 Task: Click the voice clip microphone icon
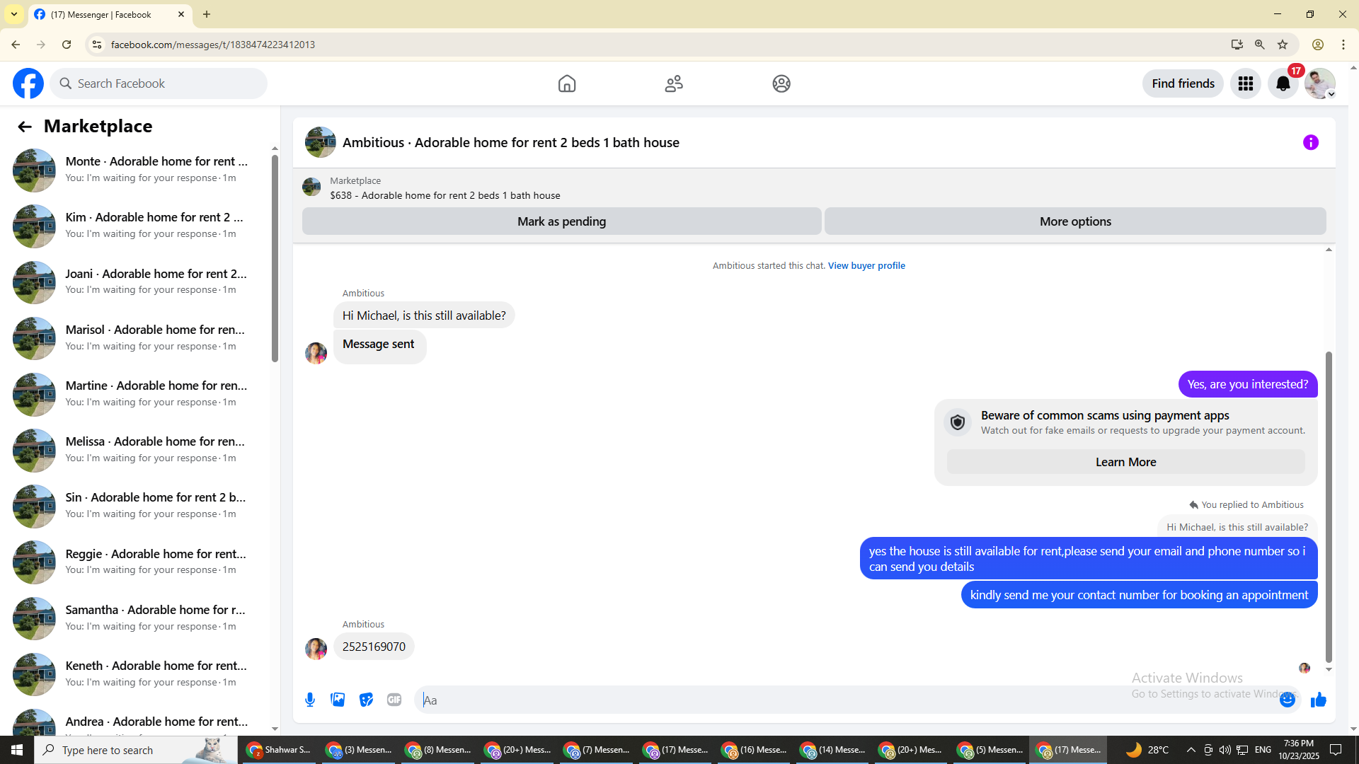(x=310, y=700)
